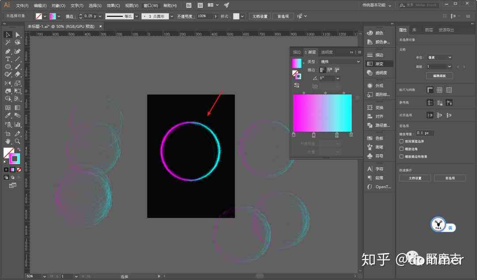Click 首选项 button in the top control bar
Image resolution: width=477 pixels, height=280 pixels.
click(x=283, y=16)
